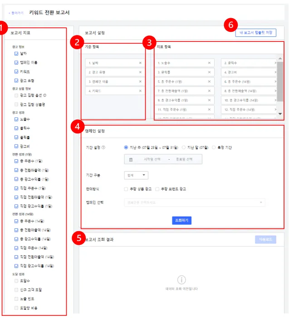Toggle 직접 광고수익률 (1일) checkbox

click(x=16, y=206)
